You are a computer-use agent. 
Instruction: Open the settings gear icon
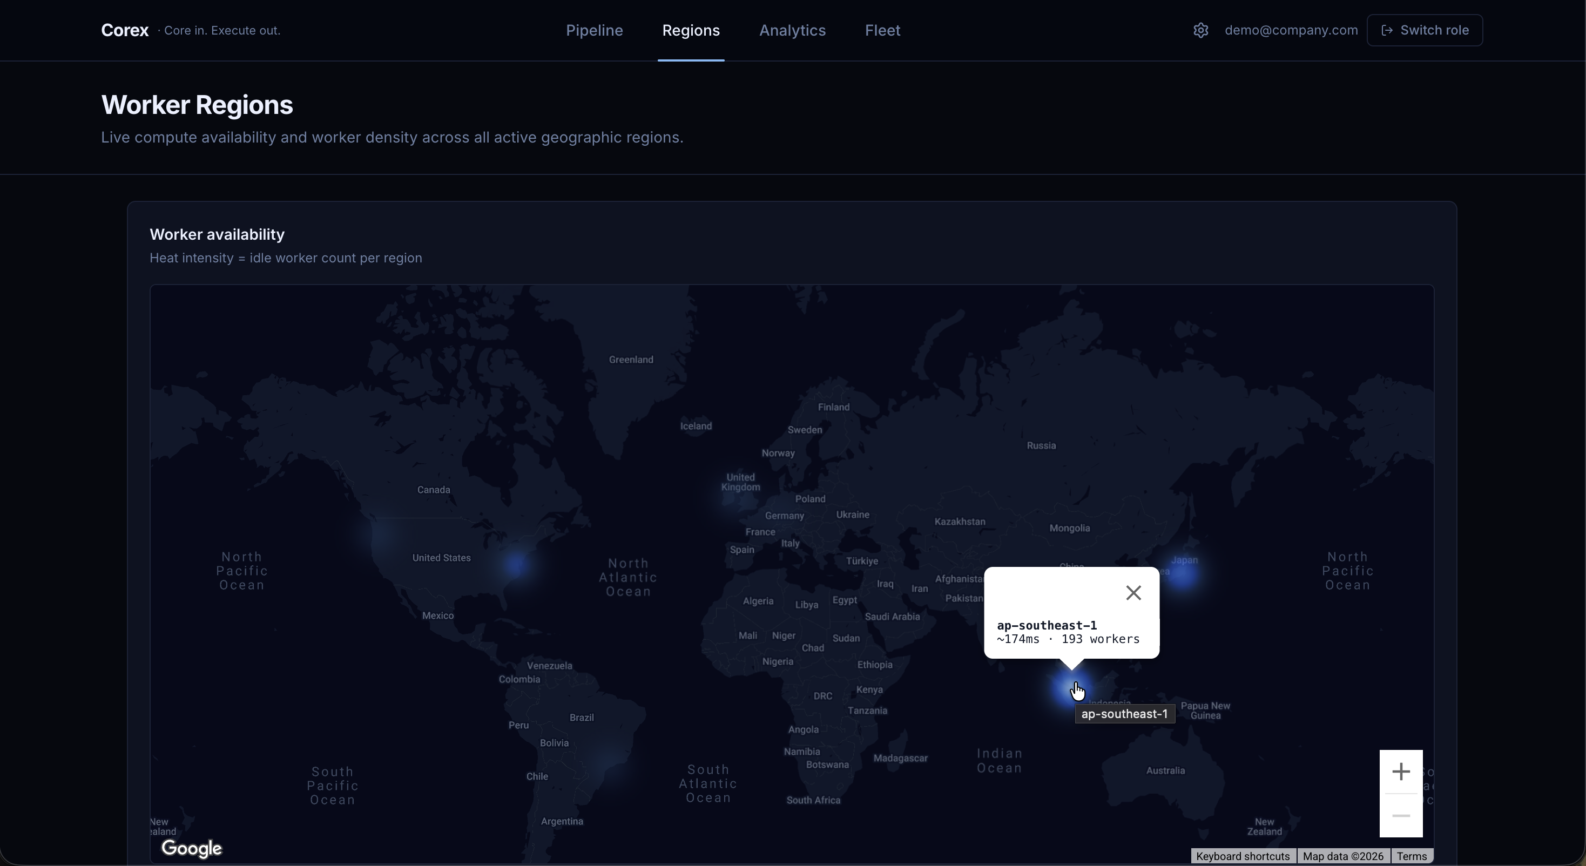tap(1200, 30)
